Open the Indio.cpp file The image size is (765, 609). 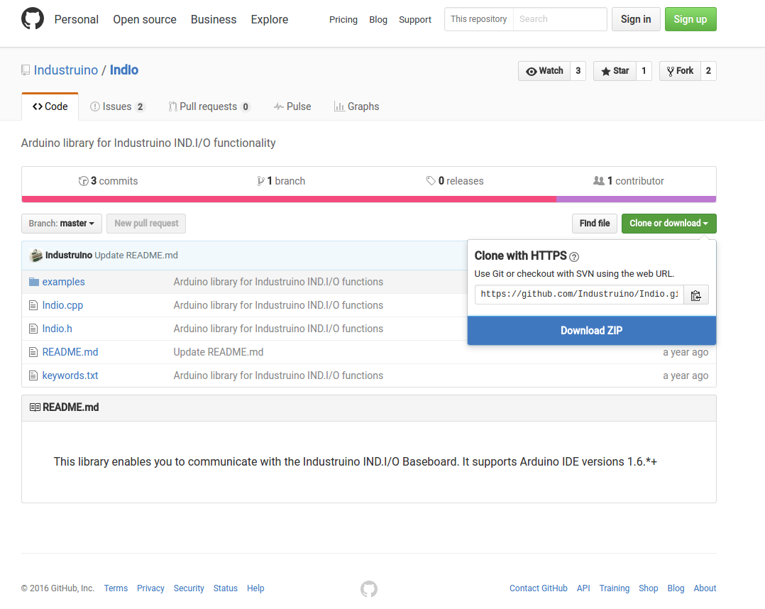coord(62,305)
